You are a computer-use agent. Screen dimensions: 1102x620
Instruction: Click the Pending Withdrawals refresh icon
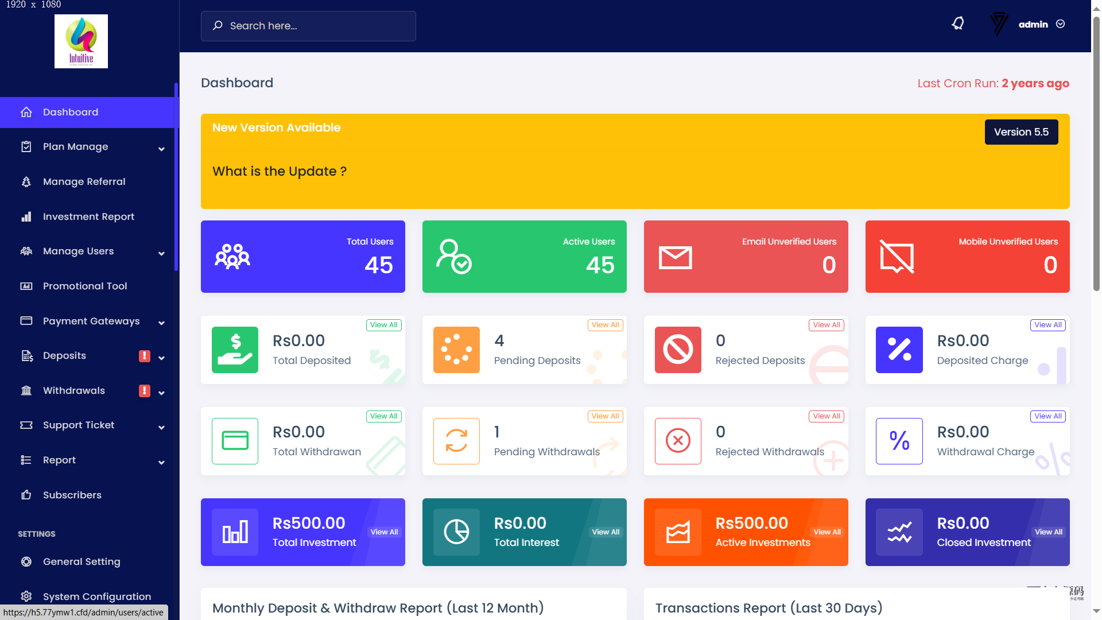click(456, 441)
